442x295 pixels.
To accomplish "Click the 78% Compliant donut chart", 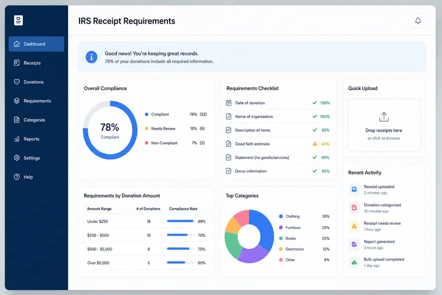I will 110,130.
